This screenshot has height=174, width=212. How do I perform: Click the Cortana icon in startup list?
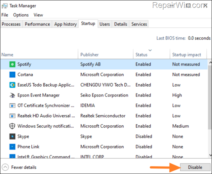coord(12,75)
